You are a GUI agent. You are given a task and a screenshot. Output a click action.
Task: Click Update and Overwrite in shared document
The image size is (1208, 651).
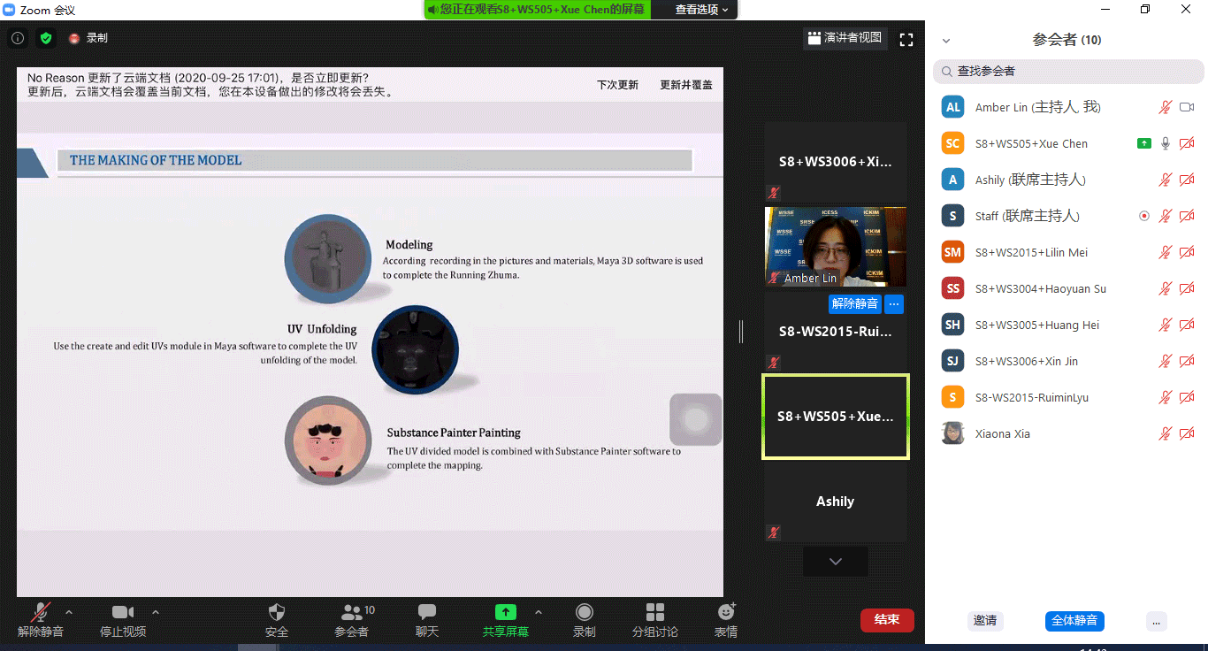click(x=686, y=85)
